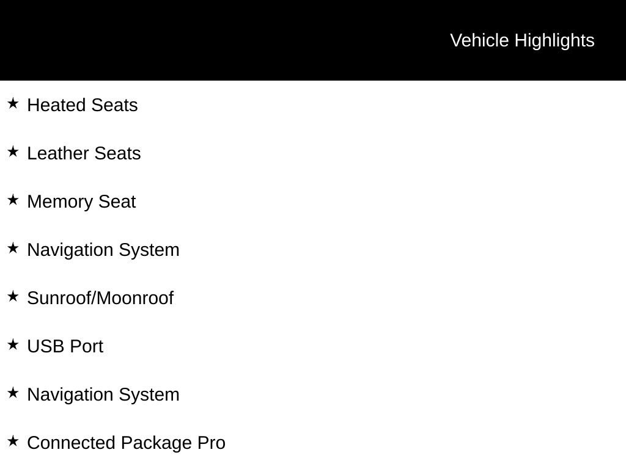Click the star beside Connected Package Pro

(x=13, y=442)
